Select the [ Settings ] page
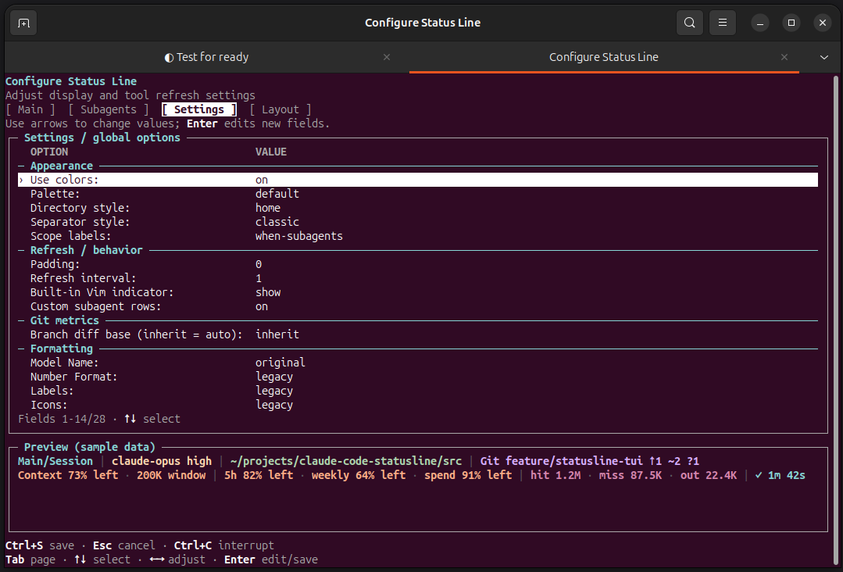843x572 pixels. tap(199, 109)
